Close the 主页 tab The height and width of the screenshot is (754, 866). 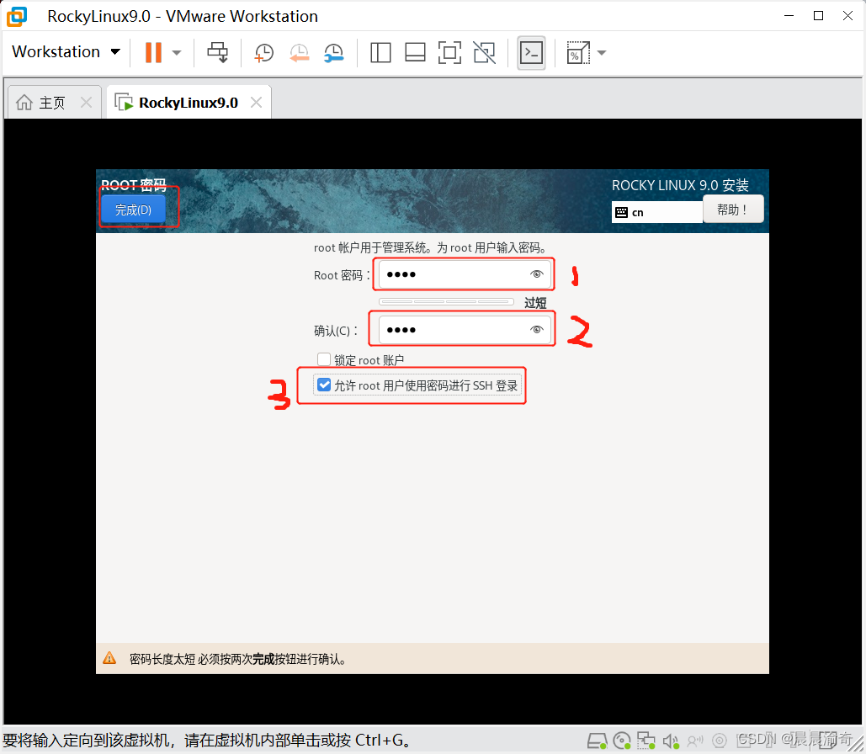pyautogui.click(x=86, y=102)
